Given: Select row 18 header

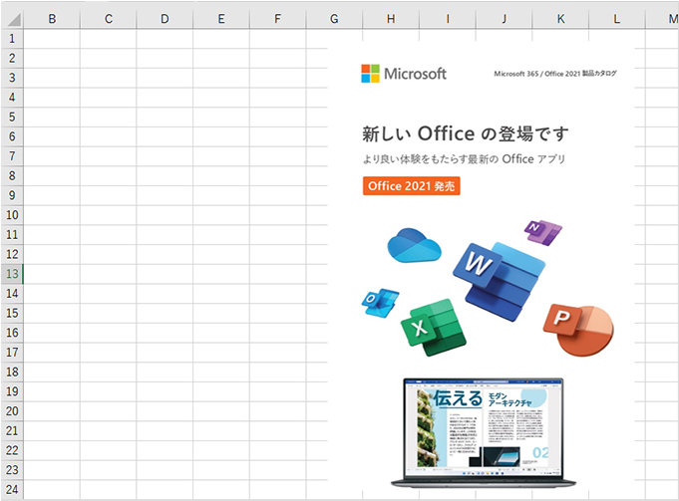Looking at the screenshot, I should 12,372.
